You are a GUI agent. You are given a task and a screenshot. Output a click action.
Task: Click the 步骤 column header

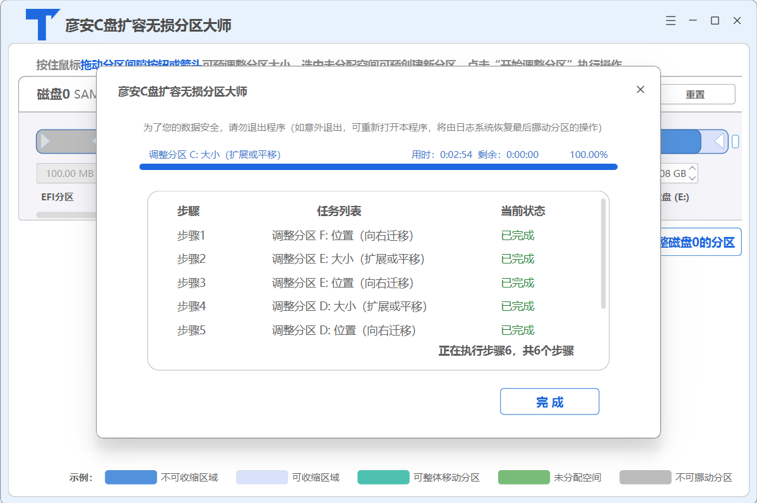[x=188, y=211]
